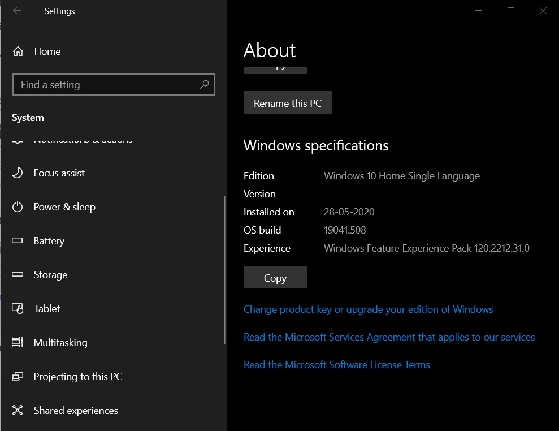Click OS build value 19041.508
559x431 pixels.
coord(345,230)
